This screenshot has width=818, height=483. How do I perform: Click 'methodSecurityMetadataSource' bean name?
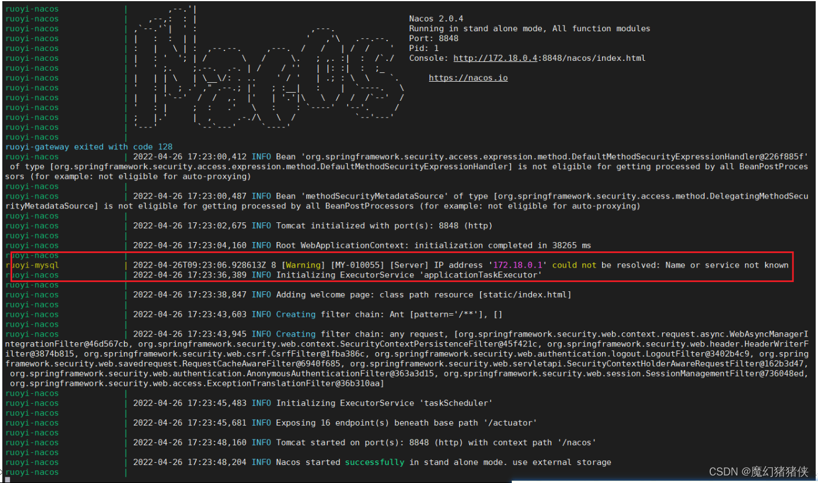[x=379, y=196]
